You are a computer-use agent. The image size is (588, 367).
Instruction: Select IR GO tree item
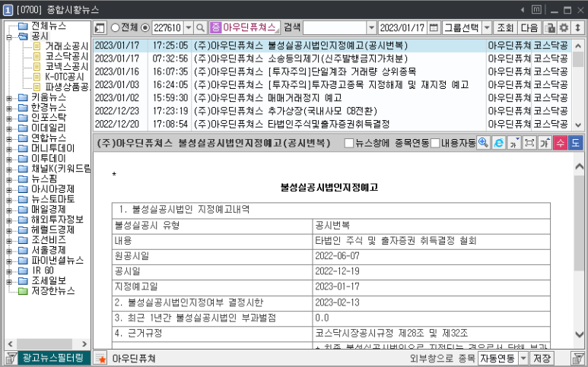point(43,271)
